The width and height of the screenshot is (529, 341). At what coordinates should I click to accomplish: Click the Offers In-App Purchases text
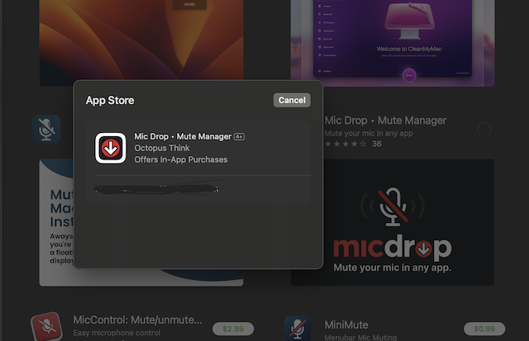coord(181,159)
